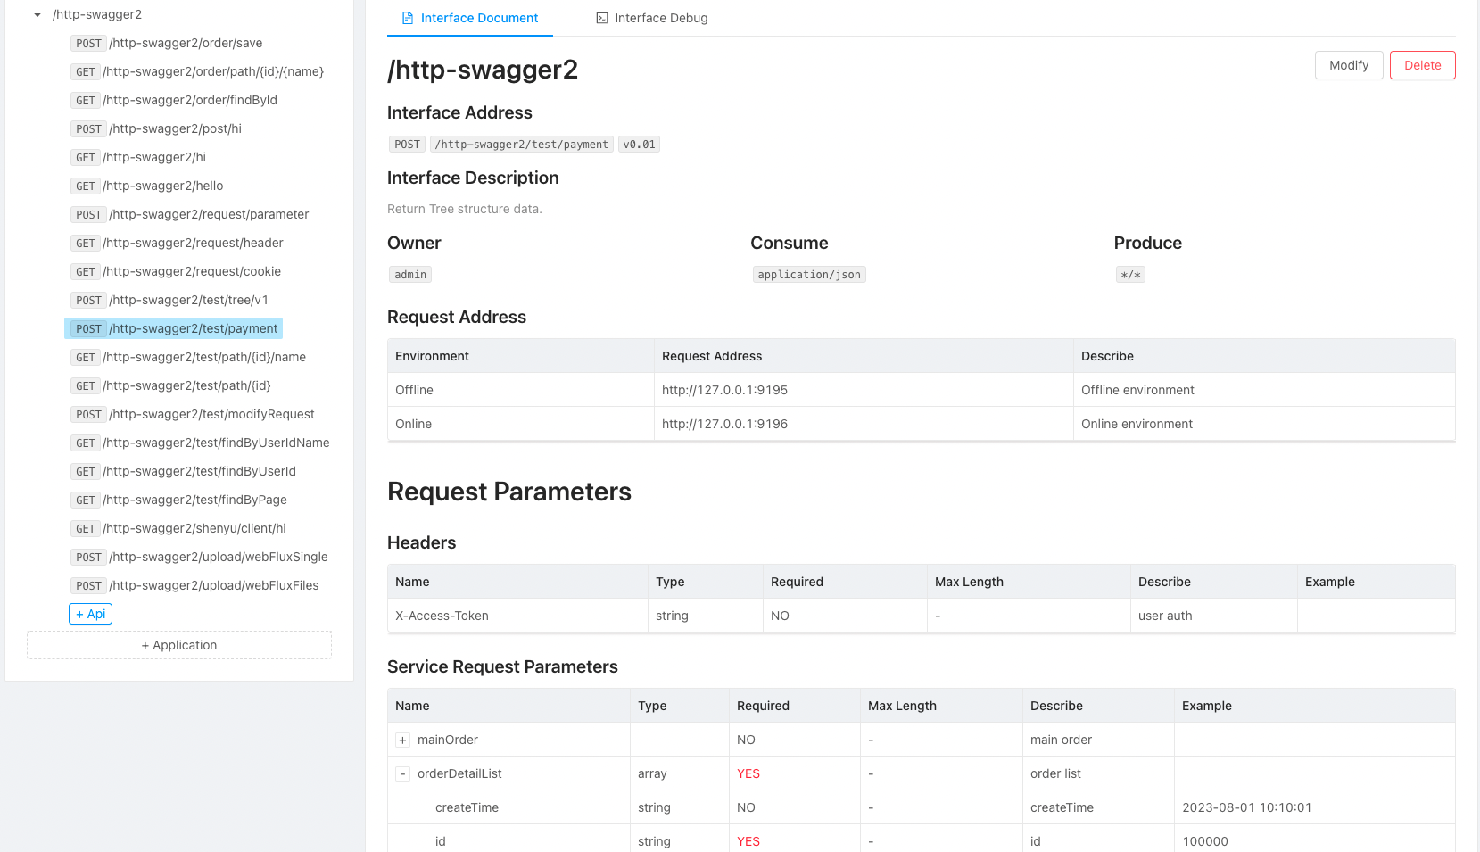
Task: Click the Delete button
Action: [x=1422, y=64]
